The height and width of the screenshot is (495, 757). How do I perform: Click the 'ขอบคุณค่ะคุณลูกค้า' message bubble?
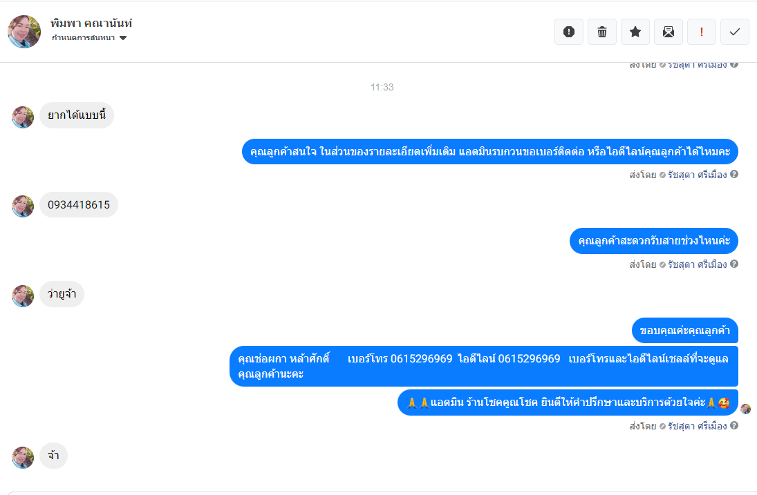[x=685, y=331]
